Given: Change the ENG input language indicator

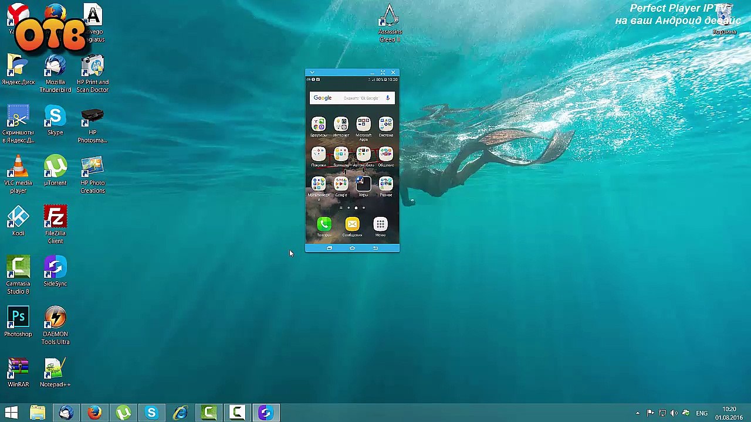Looking at the screenshot, I should (702, 413).
